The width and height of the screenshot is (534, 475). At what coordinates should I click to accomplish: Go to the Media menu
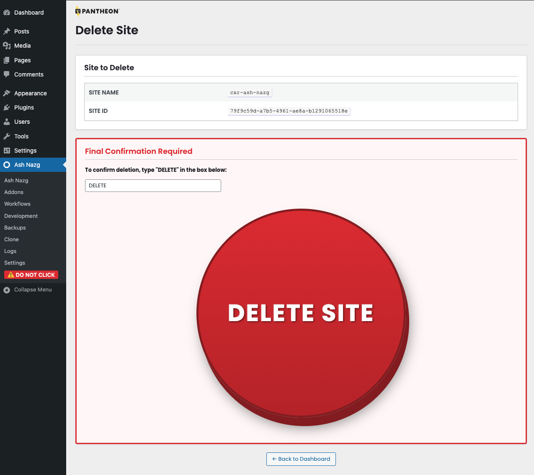pyautogui.click(x=33, y=46)
